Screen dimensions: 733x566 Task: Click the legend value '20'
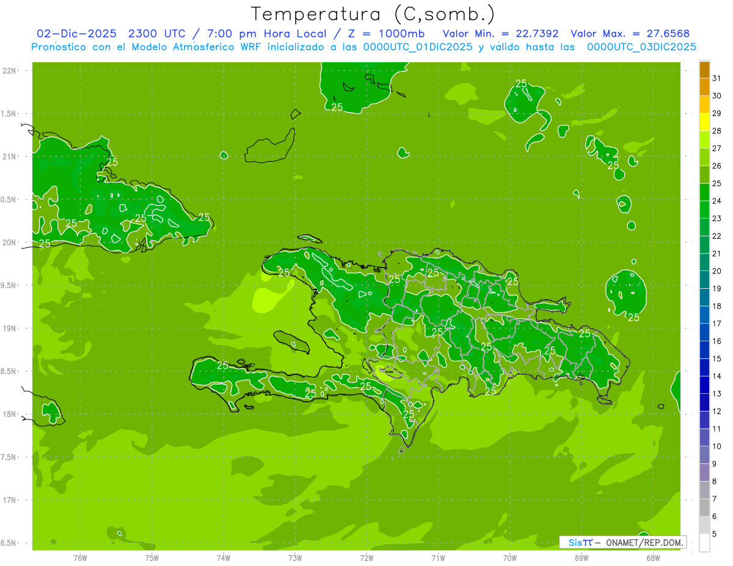[717, 271]
